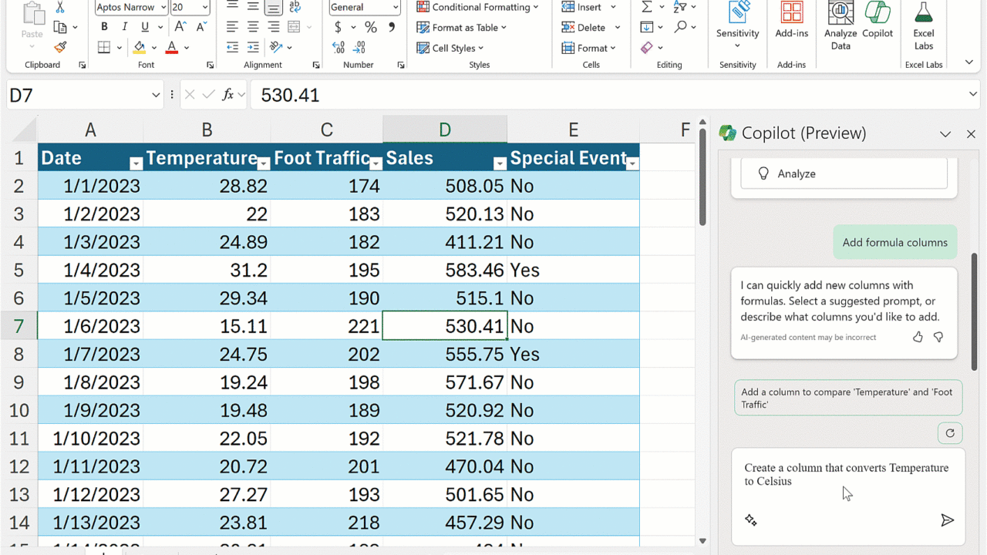This screenshot has width=987, height=555.
Task: Click the Format Painter icon
Action: pos(60,48)
